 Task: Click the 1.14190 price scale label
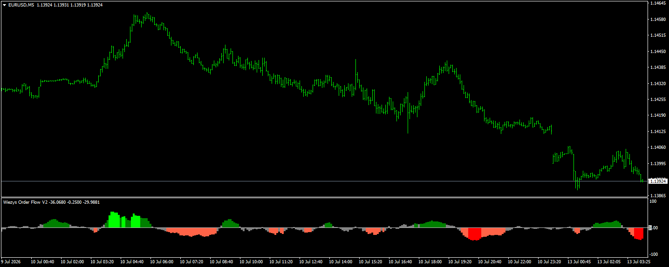[657, 115]
